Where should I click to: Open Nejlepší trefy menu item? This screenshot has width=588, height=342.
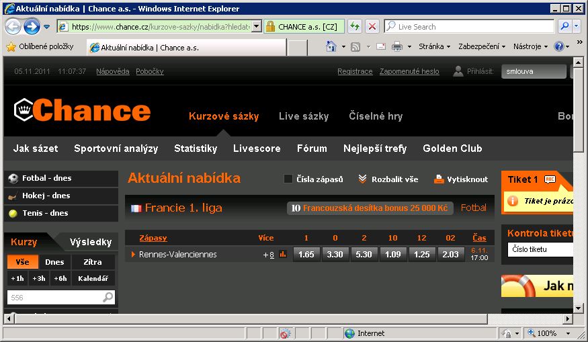click(x=375, y=148)
